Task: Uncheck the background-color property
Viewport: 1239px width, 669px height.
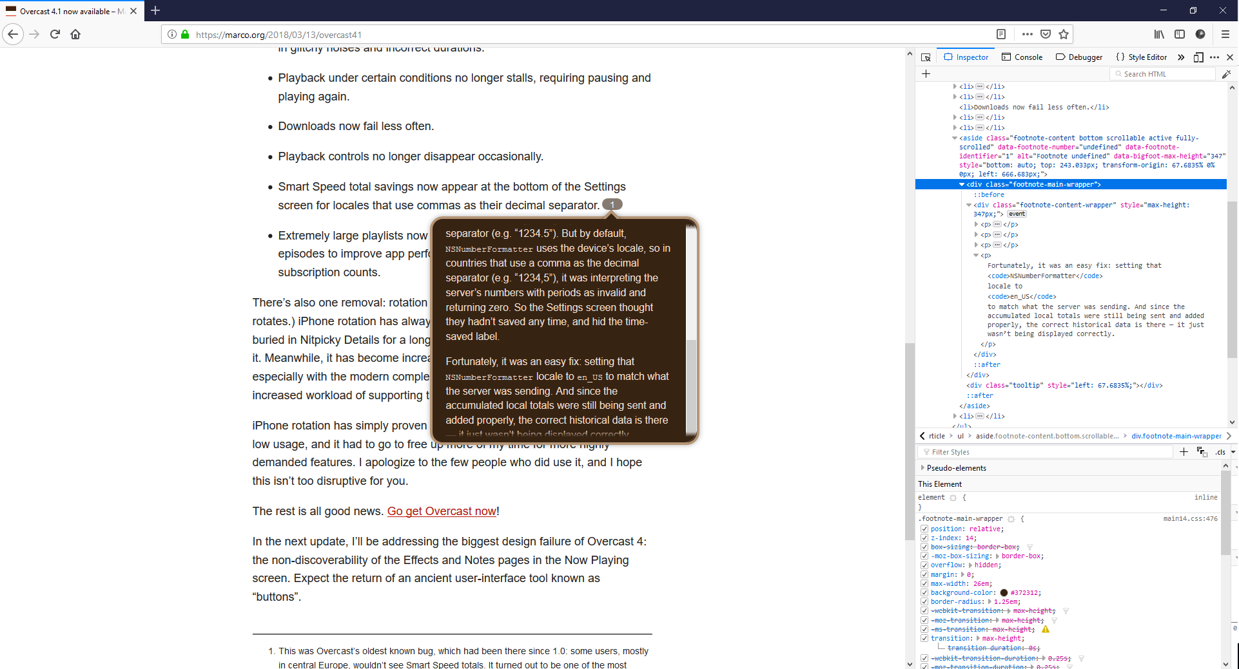Action: (x=925, y=592)
